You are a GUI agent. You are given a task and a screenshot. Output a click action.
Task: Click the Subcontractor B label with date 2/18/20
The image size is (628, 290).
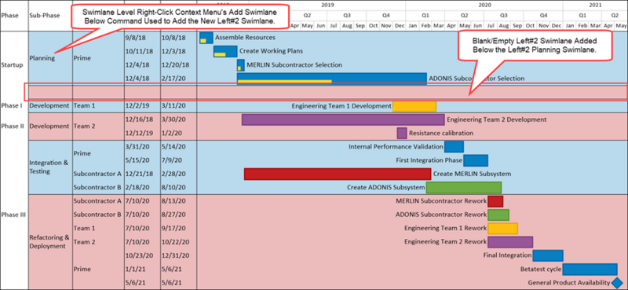tap(97, 187)
